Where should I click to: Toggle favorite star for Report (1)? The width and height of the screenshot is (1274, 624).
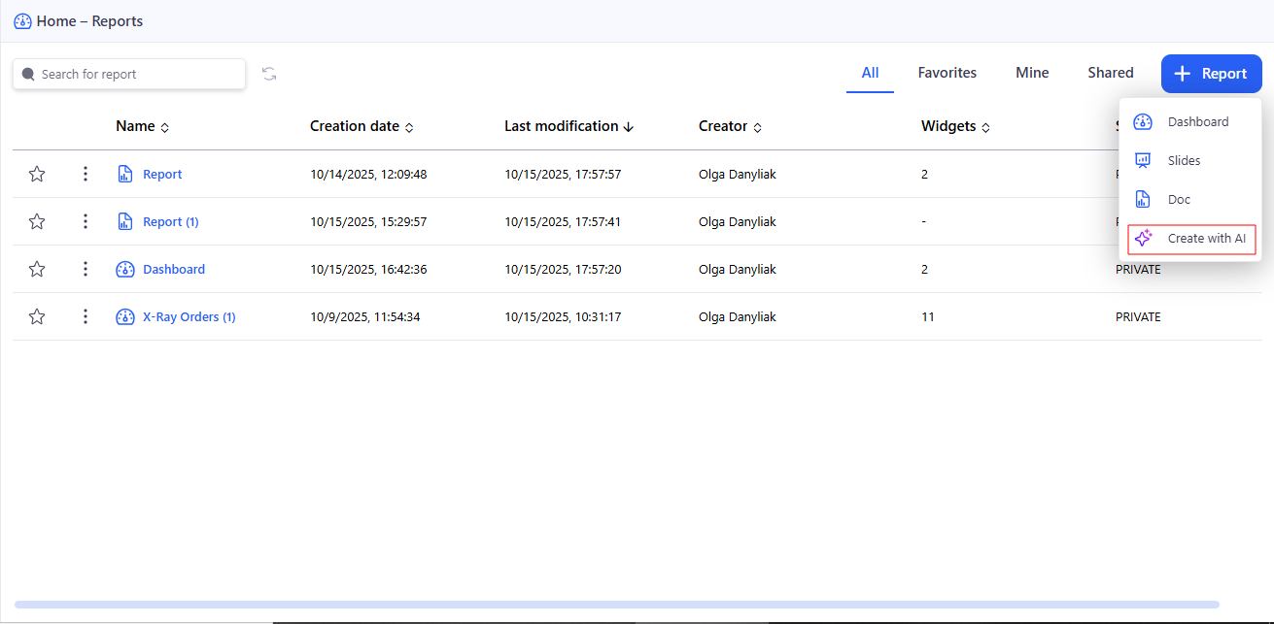(x=37, y=221)
